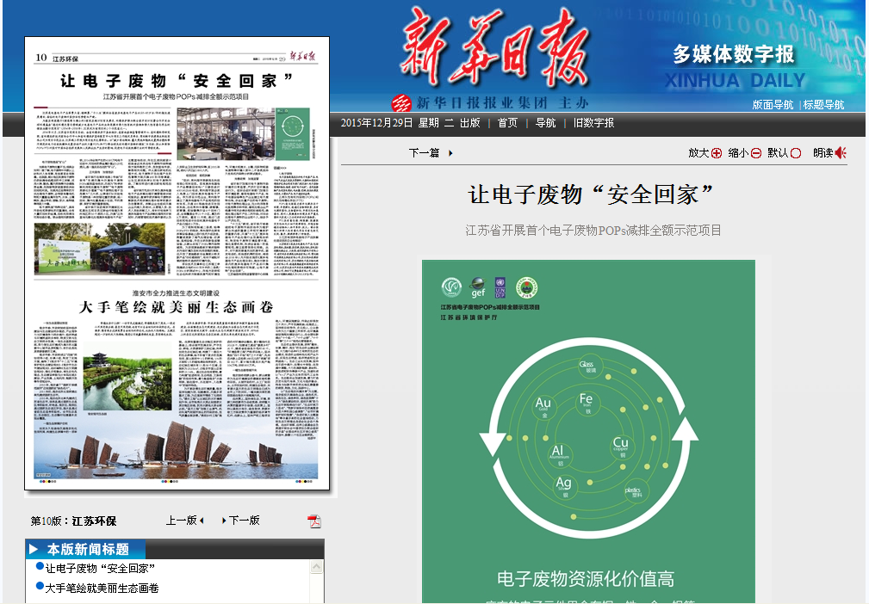Open 标题导航 link
869x604 pixels.
[823, 105]
